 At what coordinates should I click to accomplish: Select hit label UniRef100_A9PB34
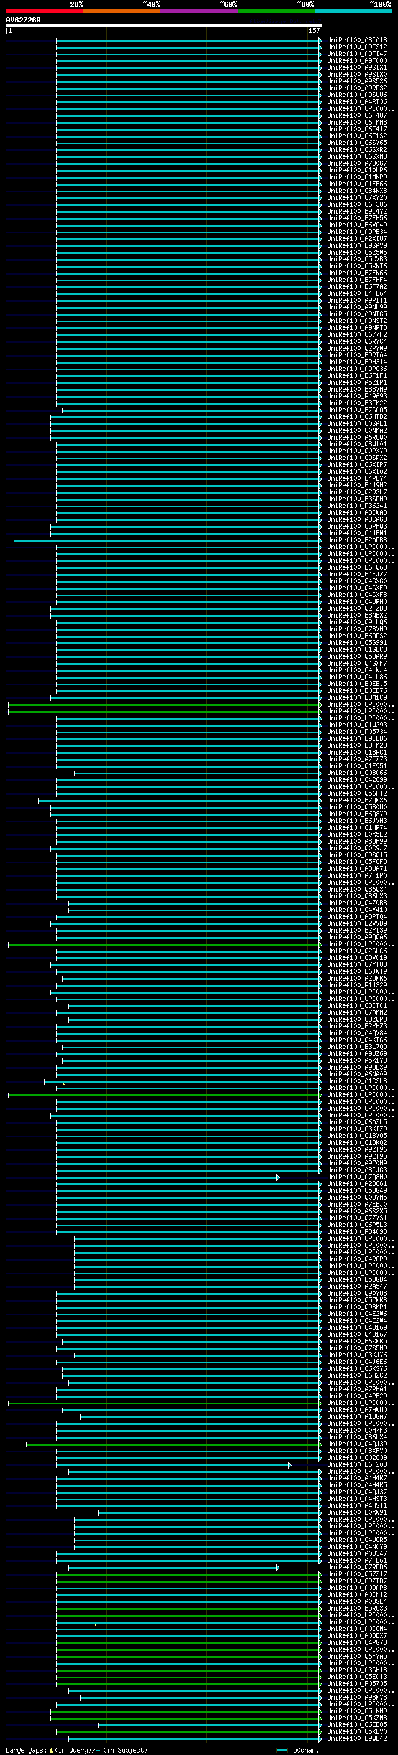pos(356,232)
